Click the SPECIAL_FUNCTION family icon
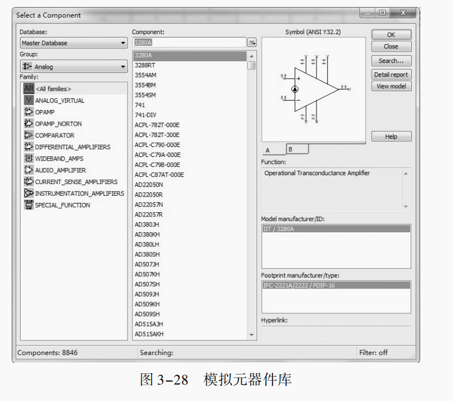The width and height of the screenshot is (453, 401). pyautogui.click(x=29, y=205)
